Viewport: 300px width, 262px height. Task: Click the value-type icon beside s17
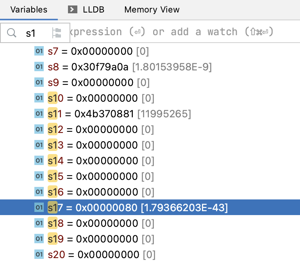(39, 207)
